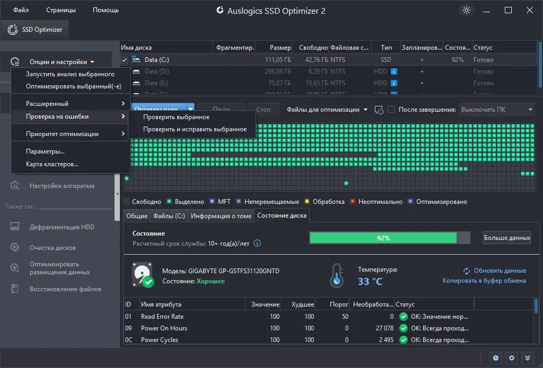Toggle the light/dark theme sun icon
The height and width of the screenshot is (368, 543).
click(467, 10)
